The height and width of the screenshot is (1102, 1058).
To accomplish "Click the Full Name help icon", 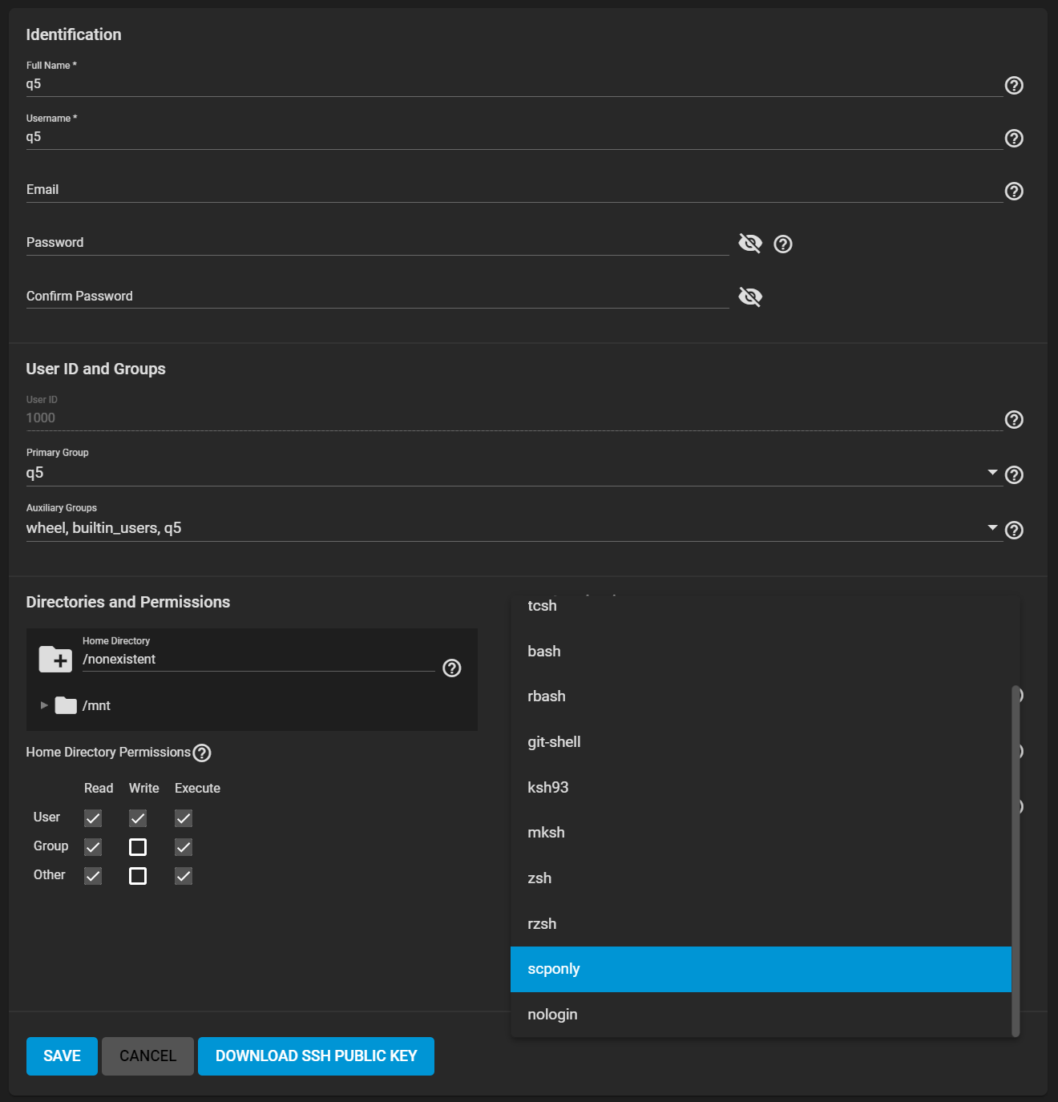I will tap(1014, 86).
